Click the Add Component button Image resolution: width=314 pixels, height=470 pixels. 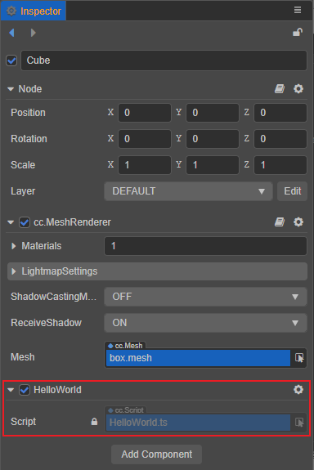[156, 454]
